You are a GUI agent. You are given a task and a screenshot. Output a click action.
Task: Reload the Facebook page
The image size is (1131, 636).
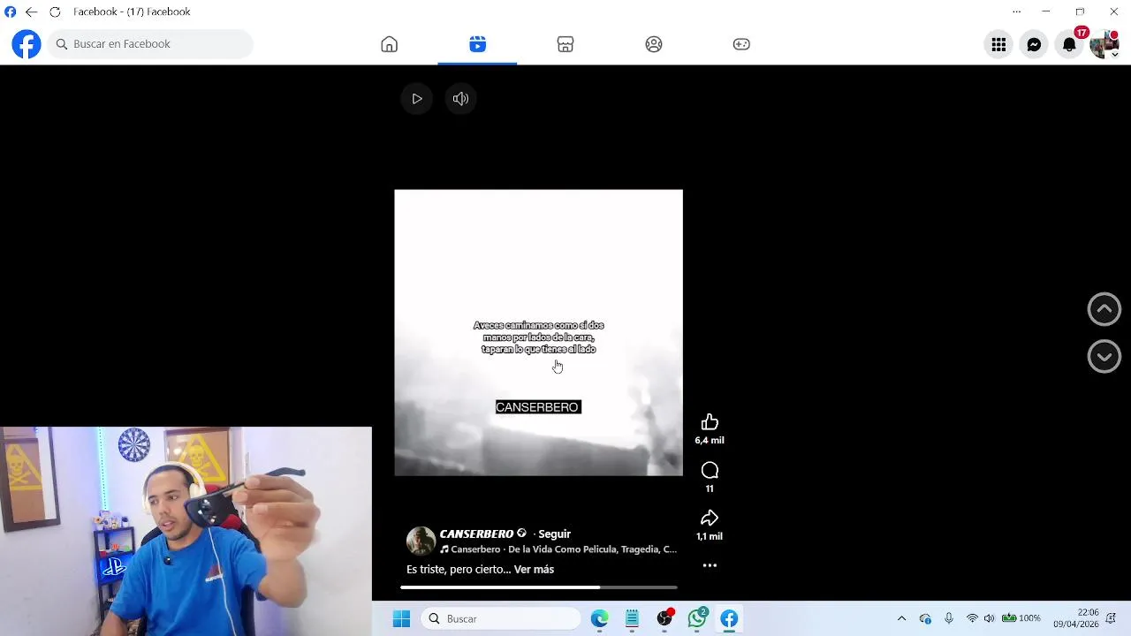click(x=55, y=11)
